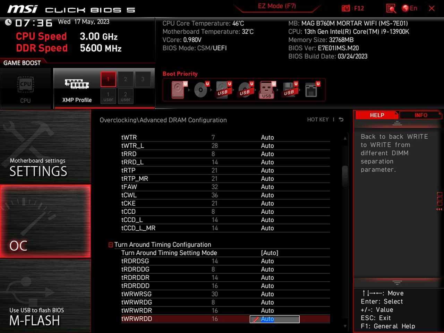Select the USB key boot device icon
Screen dimensions: 444x333
tap(267, 90)
